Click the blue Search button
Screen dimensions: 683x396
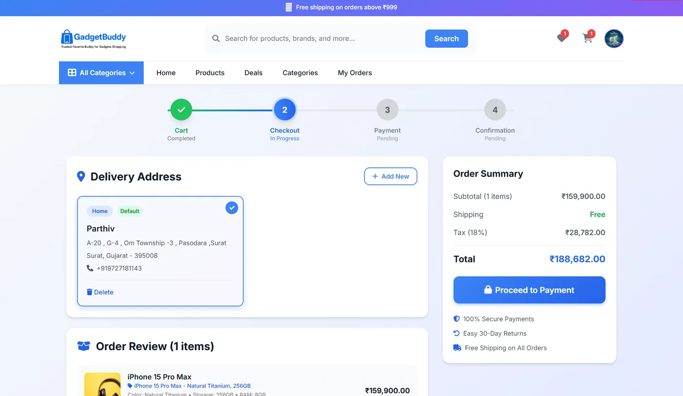pos(446,39)
